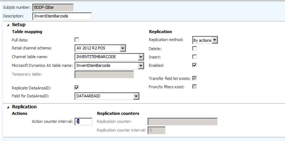Collapse the Setup section

pyautogui.click(x=8, y=25)
